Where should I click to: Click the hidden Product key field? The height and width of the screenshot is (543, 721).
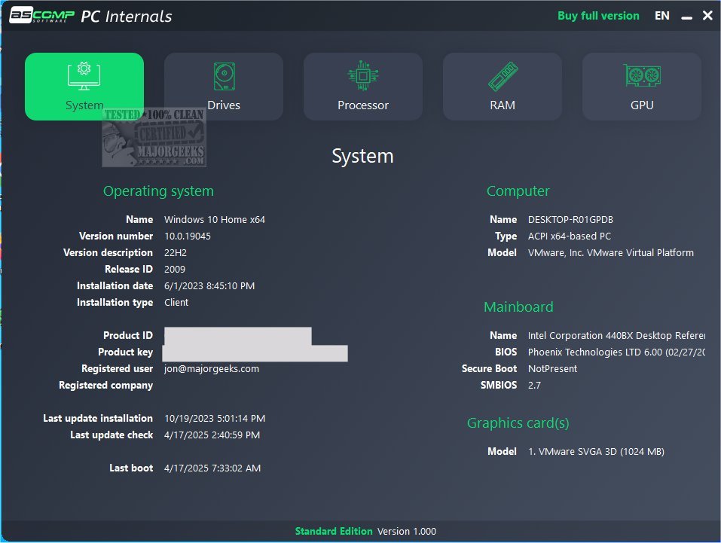point(255,352)
